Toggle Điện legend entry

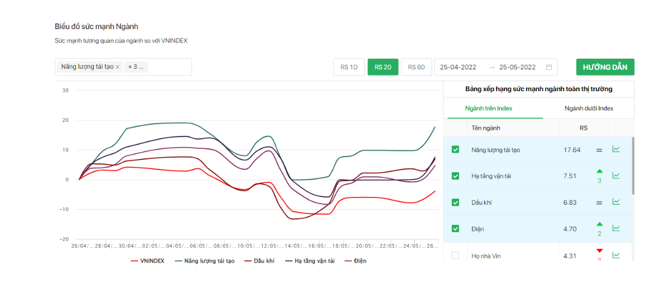coord(356,261)
